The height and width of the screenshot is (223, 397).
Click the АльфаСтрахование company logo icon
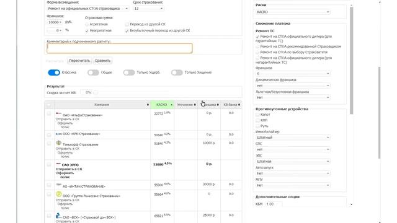(59, 113)
